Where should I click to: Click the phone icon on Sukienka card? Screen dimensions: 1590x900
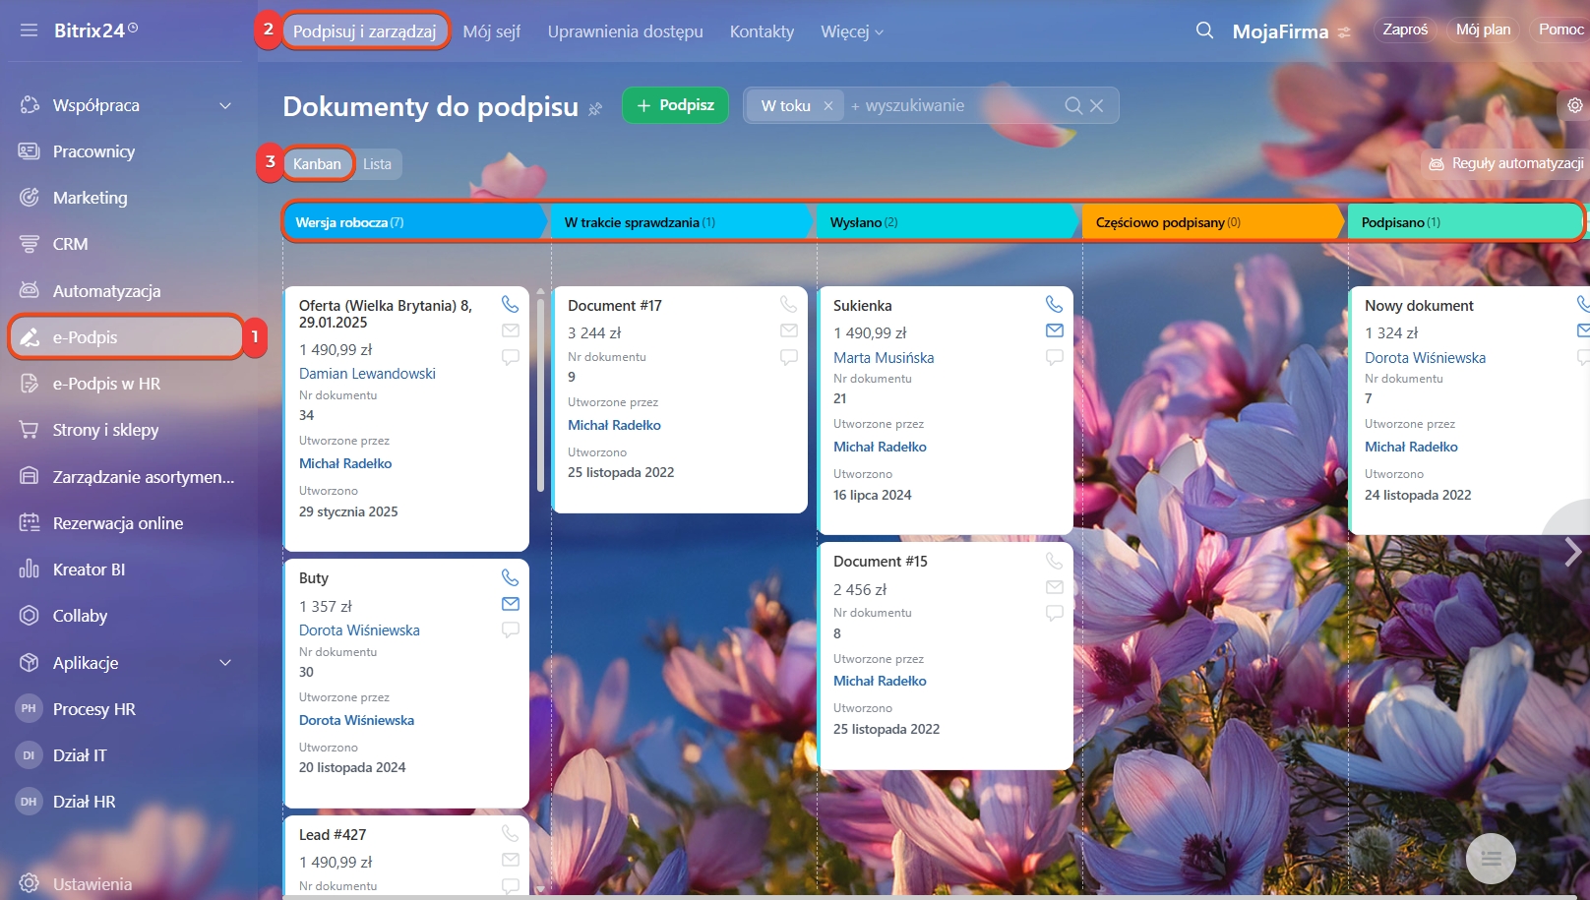tap(1054, 305)
